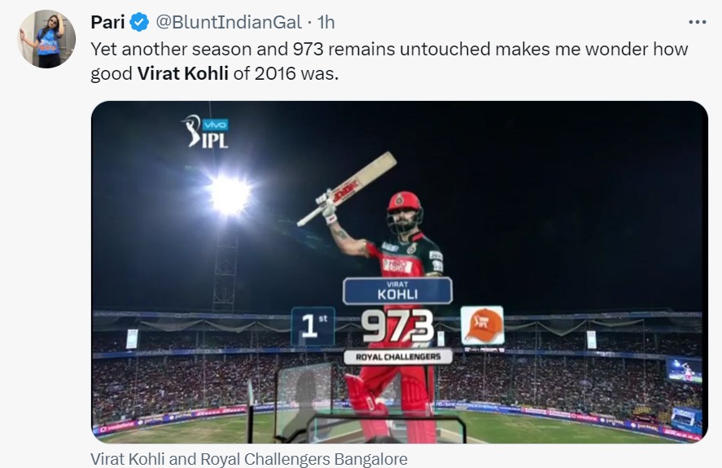The height and width of the screenshot is (468, 722).
Task: Click the ROYAL CHALLENGERS label in the graphic
Action: (398, 356)
